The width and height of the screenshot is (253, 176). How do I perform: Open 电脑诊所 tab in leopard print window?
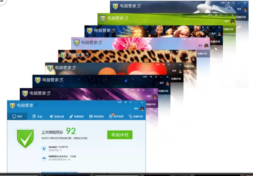[189, 66]
